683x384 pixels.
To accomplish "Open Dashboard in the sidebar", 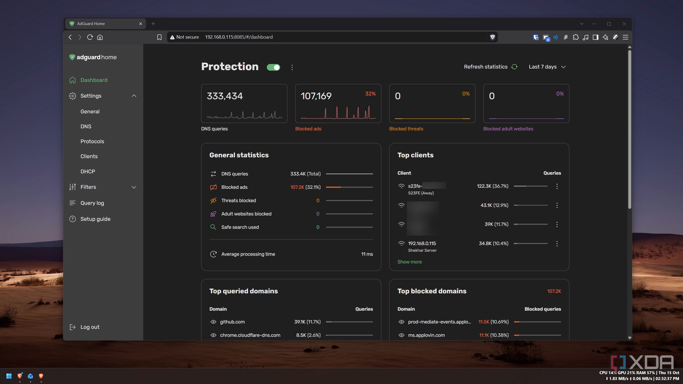I will tap(94, 80).
